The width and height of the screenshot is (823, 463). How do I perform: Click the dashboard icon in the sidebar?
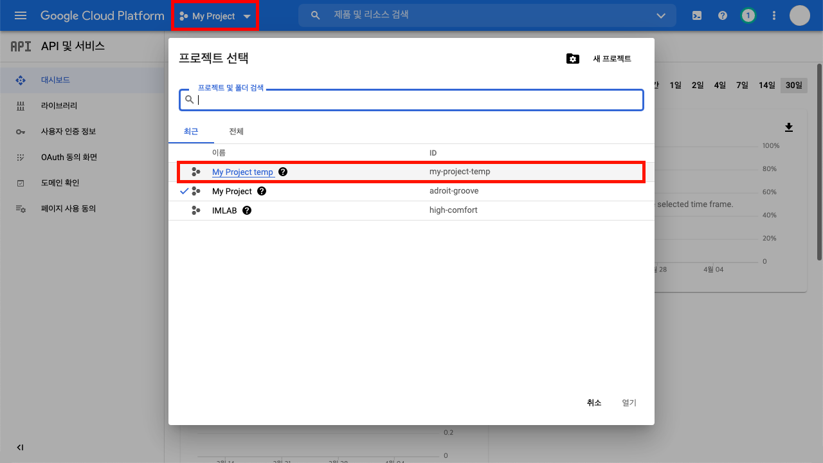coord(21,80)
